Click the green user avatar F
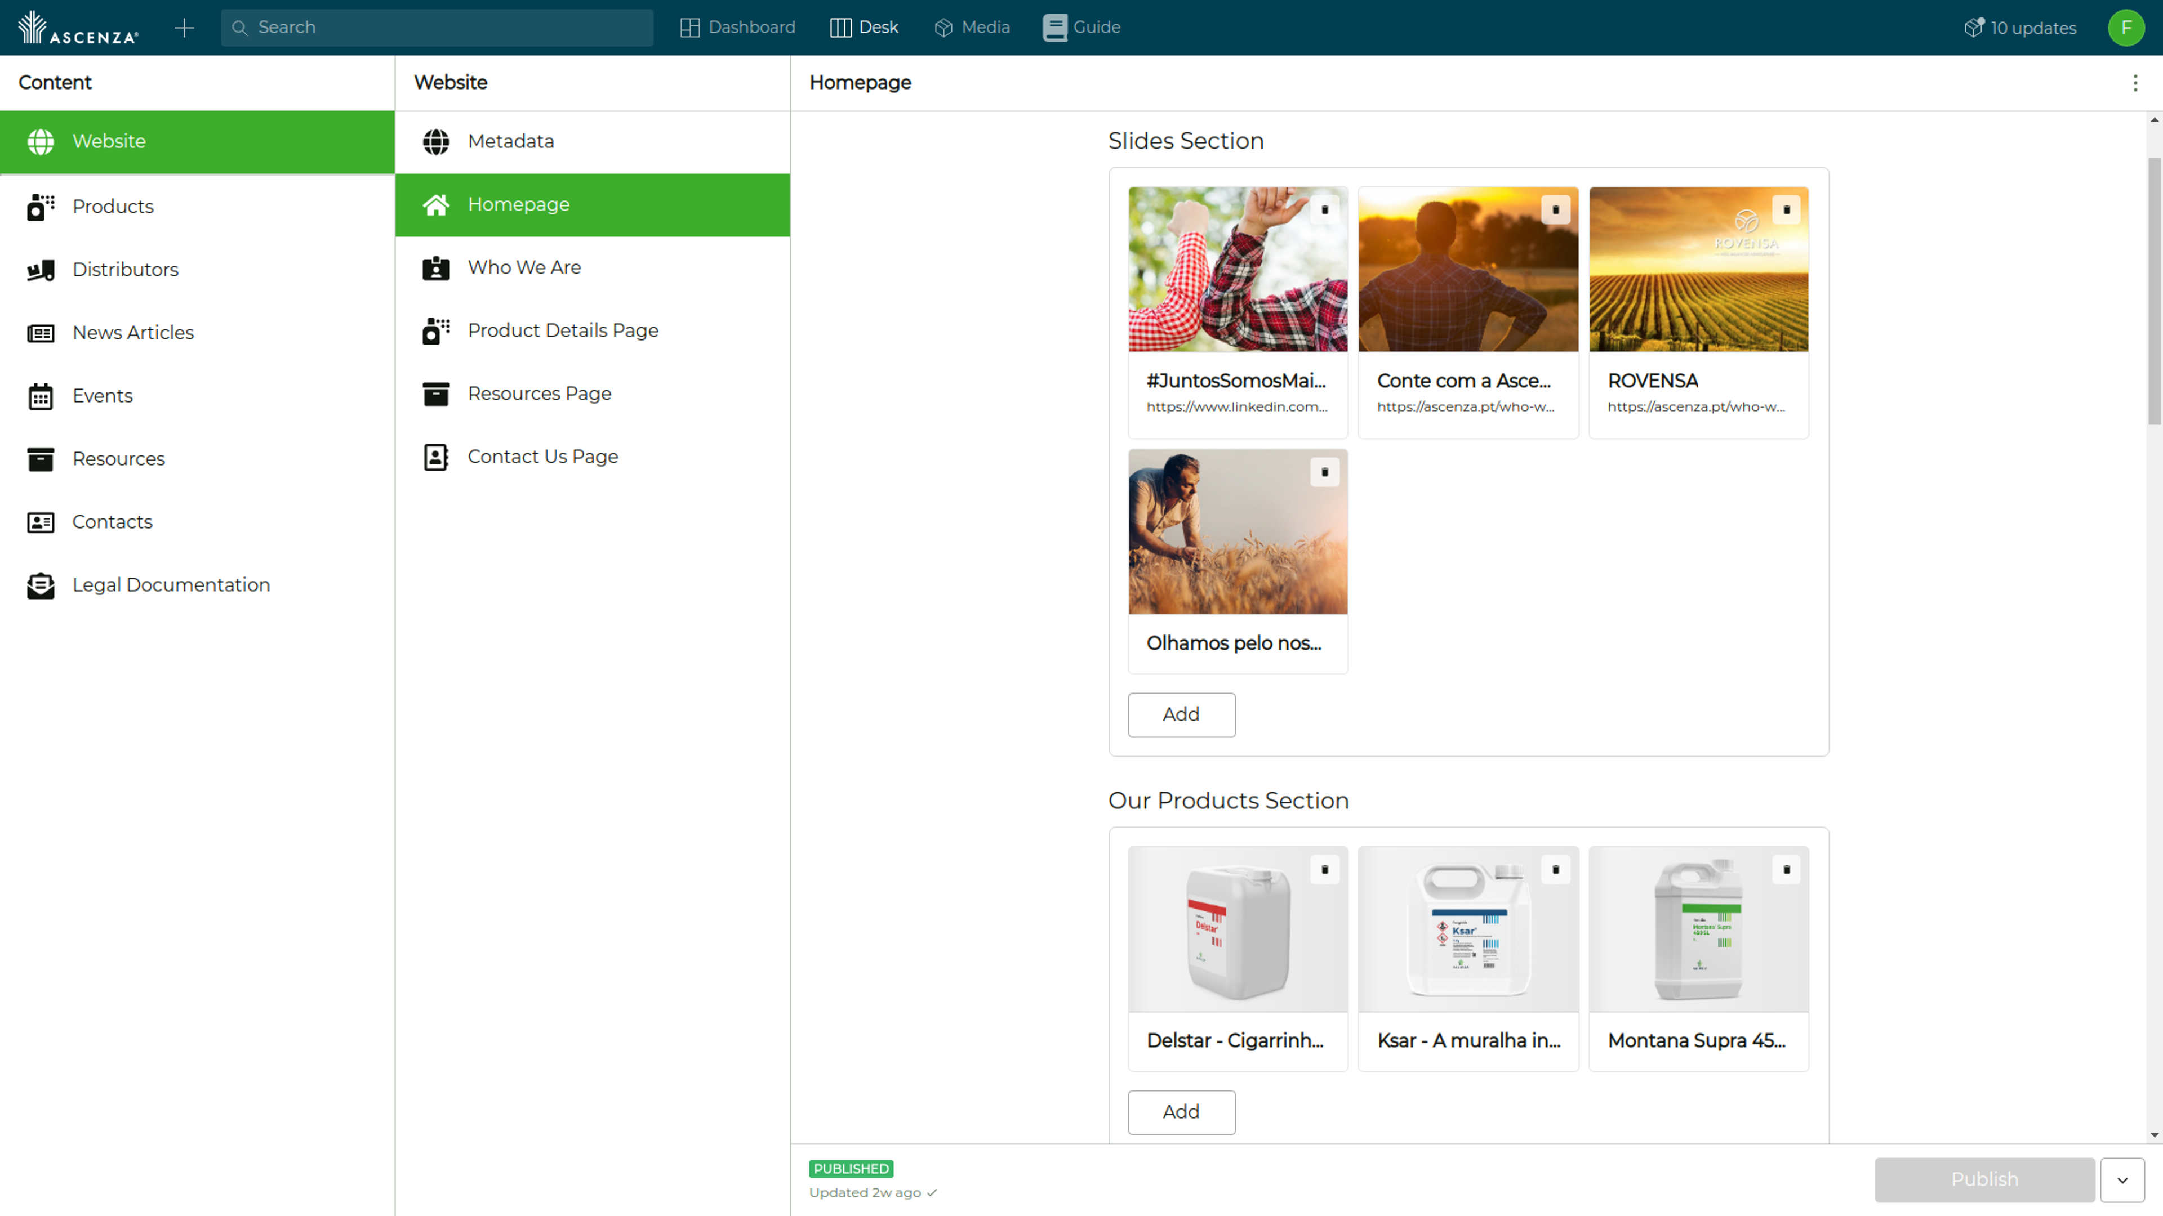The width and height of the screenshot is (2163, 1216). tap(2125, 28)
